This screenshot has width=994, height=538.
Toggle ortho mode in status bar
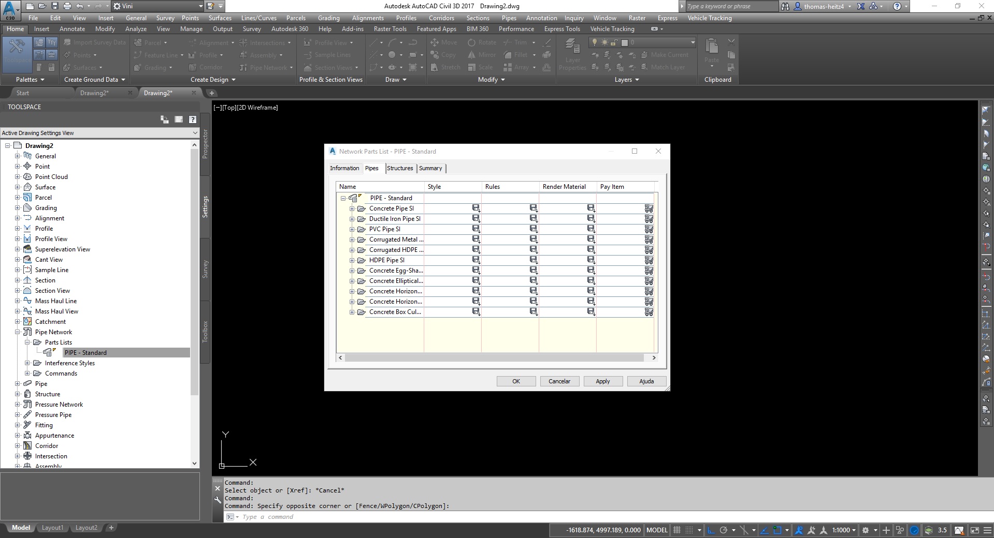click(711, 530)
